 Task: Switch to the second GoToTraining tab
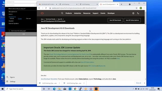(88, 4)
